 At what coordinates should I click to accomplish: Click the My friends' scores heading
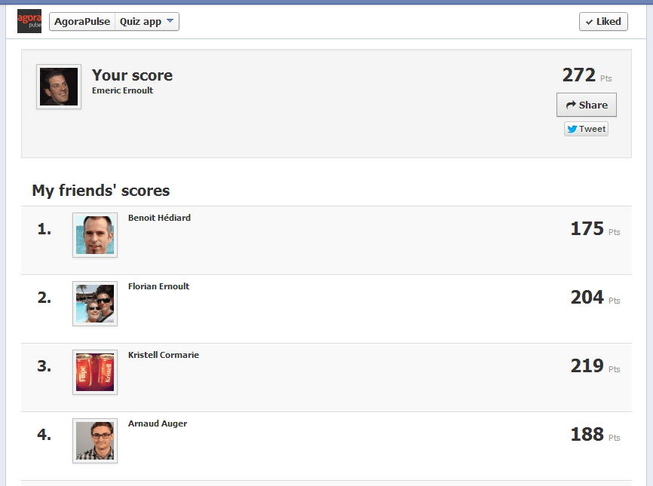(x=100, y=191)
